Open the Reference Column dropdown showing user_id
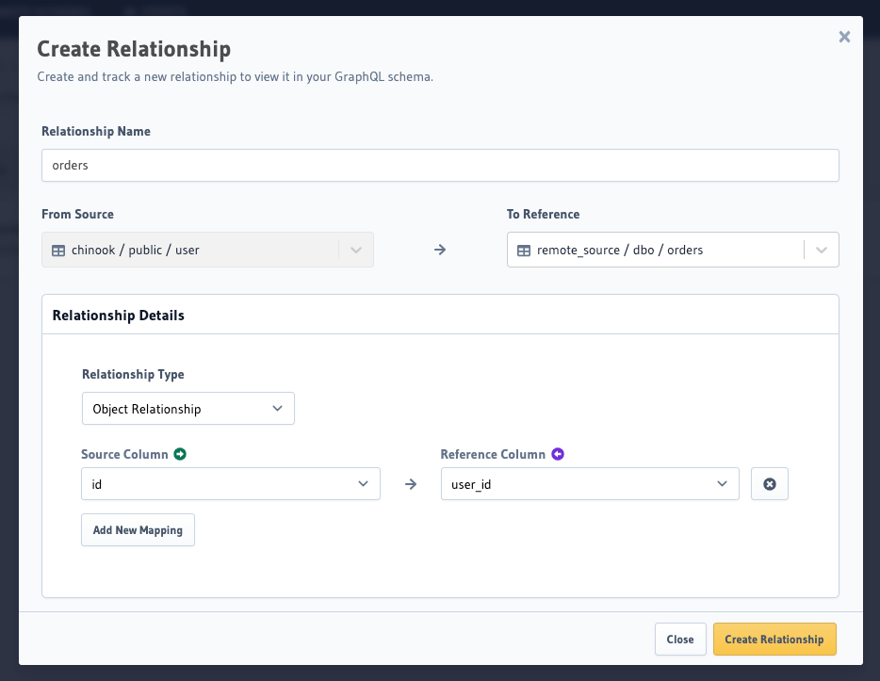 [590, 483]
